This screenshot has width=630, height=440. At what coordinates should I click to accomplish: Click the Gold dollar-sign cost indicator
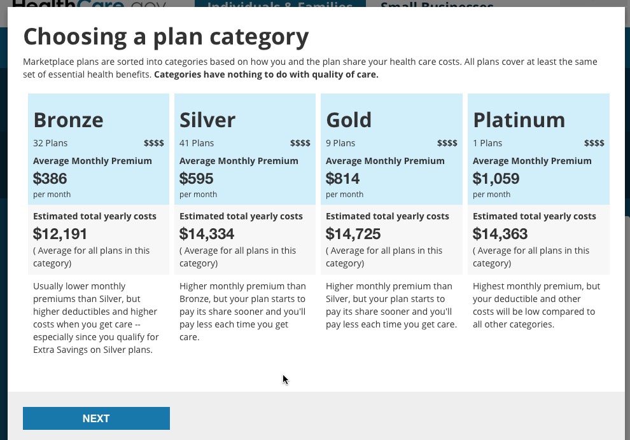click(x=447, y=143)
